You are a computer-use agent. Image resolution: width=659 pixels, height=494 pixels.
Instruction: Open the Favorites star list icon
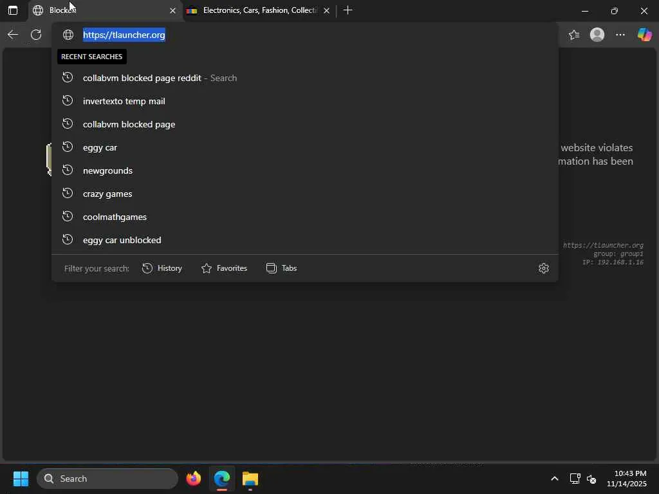tap(574, 35)
